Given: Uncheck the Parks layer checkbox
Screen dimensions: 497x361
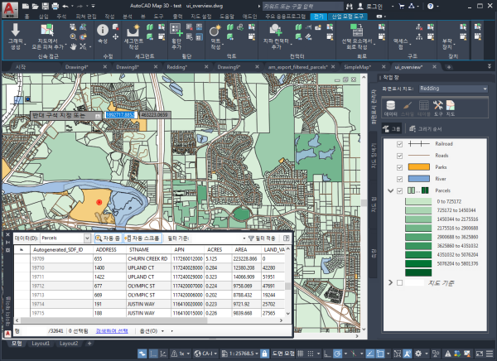Looking at the screenshot, I should point(400,166).
